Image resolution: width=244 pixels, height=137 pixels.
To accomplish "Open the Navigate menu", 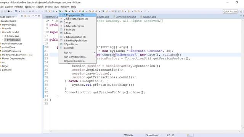I will [30, 7].
